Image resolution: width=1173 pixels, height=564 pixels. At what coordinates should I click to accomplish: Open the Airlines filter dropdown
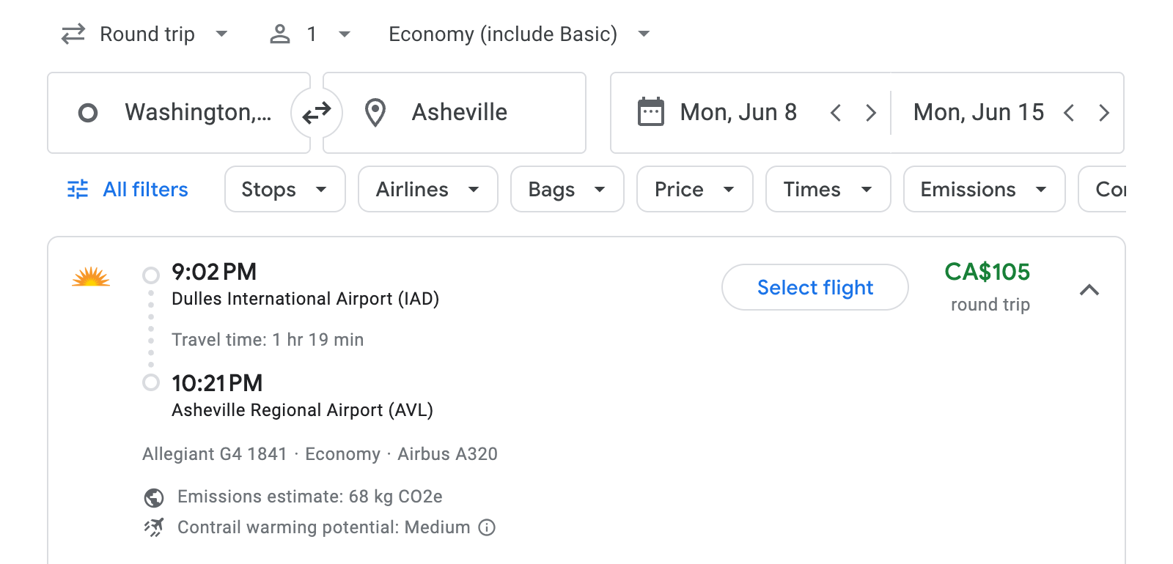427,189
